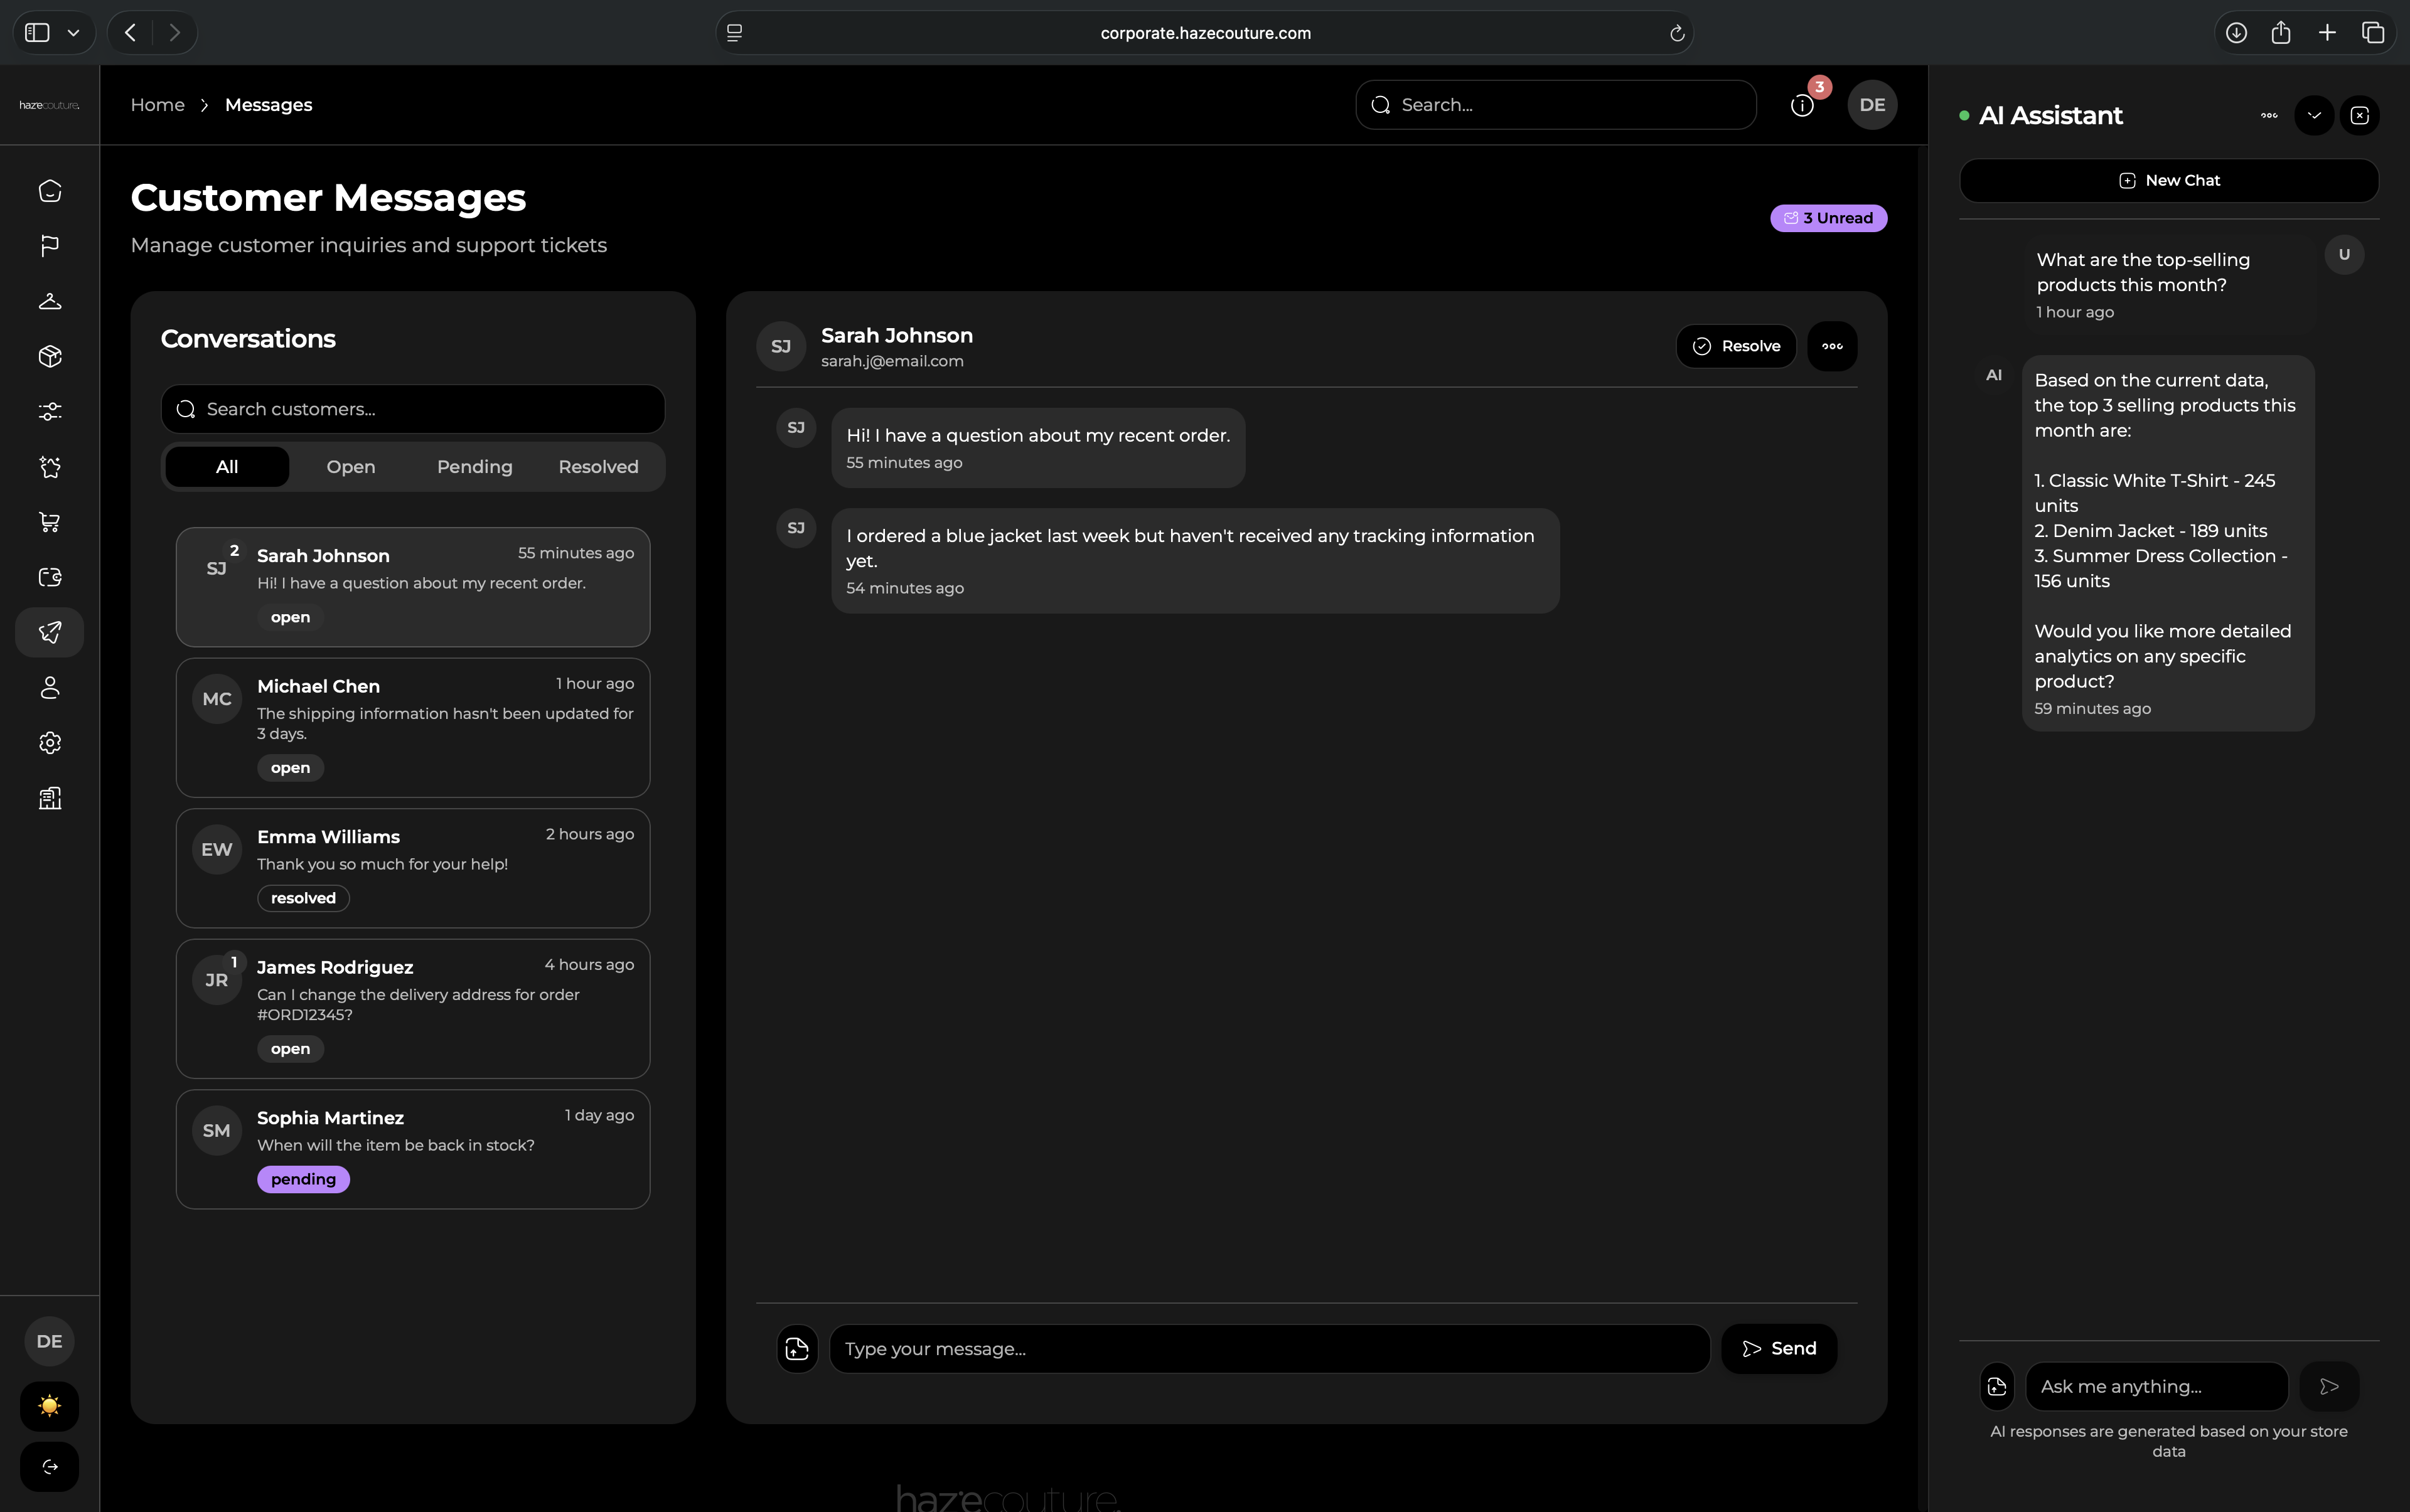Image resolution: width=2410 pixels, height=1512 pixels.
Task: Select the paper plane messages icon
Action: [49, 632]
